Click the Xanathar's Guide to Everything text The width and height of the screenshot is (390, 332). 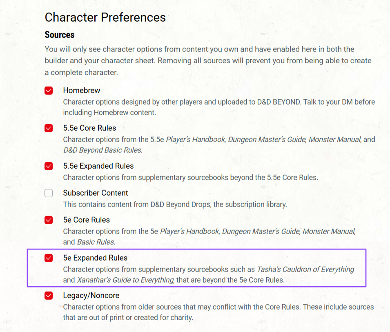pyautogui.click(x=125, y=280)
